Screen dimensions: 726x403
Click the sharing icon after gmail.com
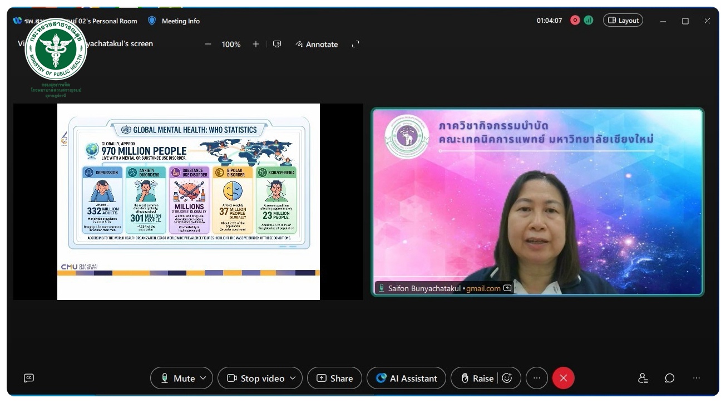pyautogui.click(x=507, y=288)
